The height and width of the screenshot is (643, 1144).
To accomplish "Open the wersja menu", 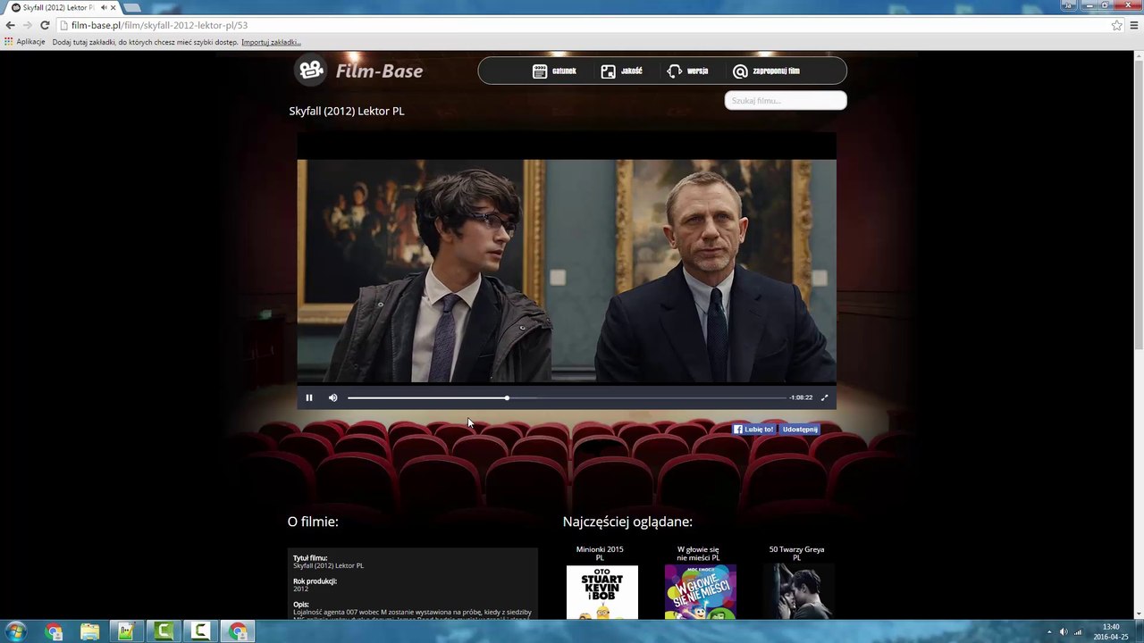I will pos(687,71).
